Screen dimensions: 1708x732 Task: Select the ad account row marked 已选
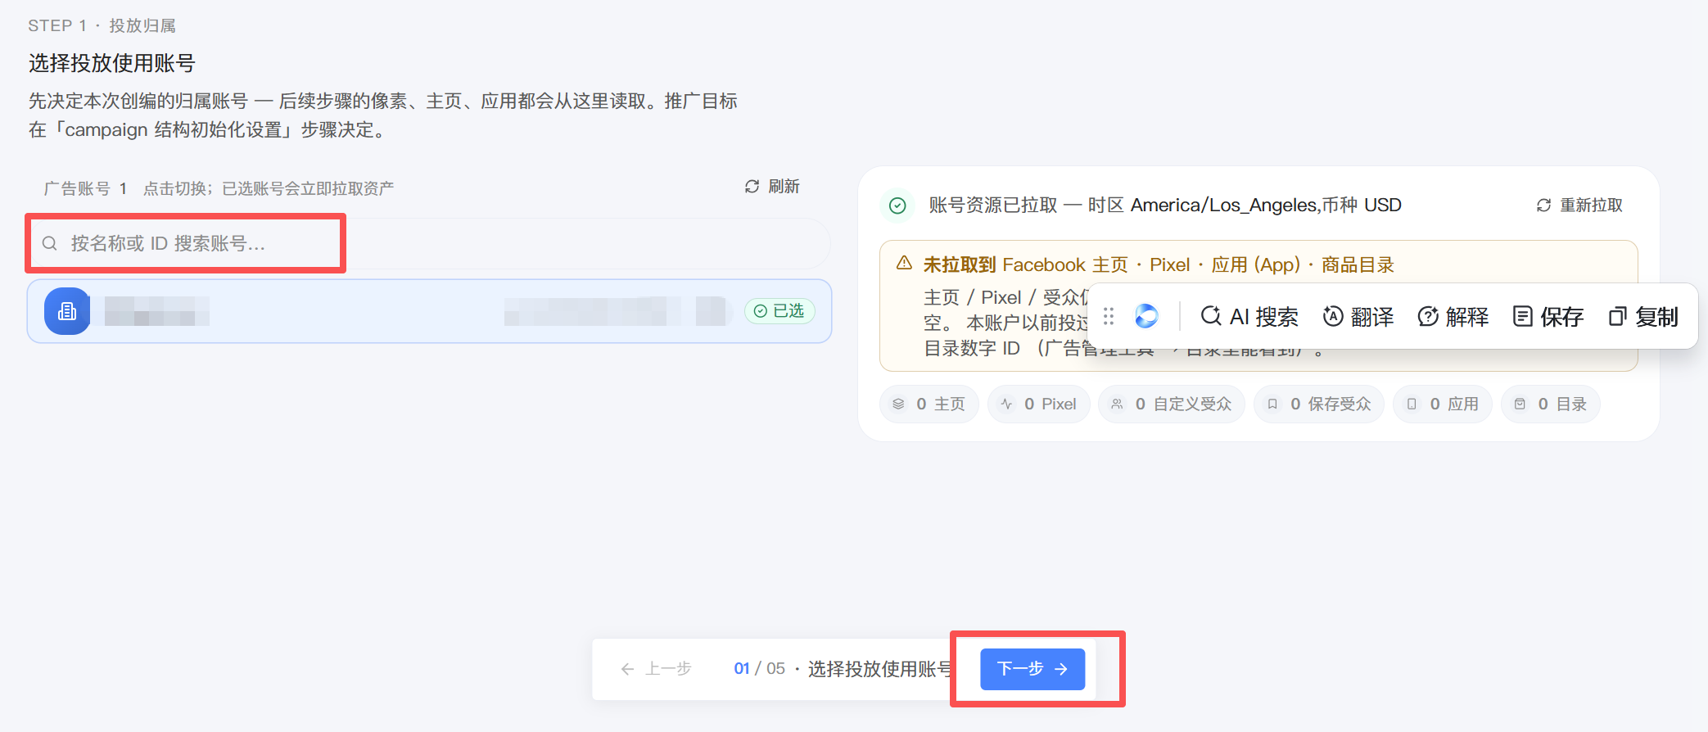[x=429, y=311]
